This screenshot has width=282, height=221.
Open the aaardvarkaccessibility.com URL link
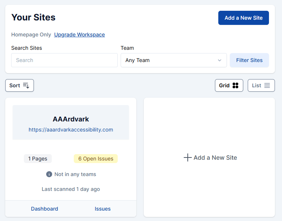click(x=71, y=130)
